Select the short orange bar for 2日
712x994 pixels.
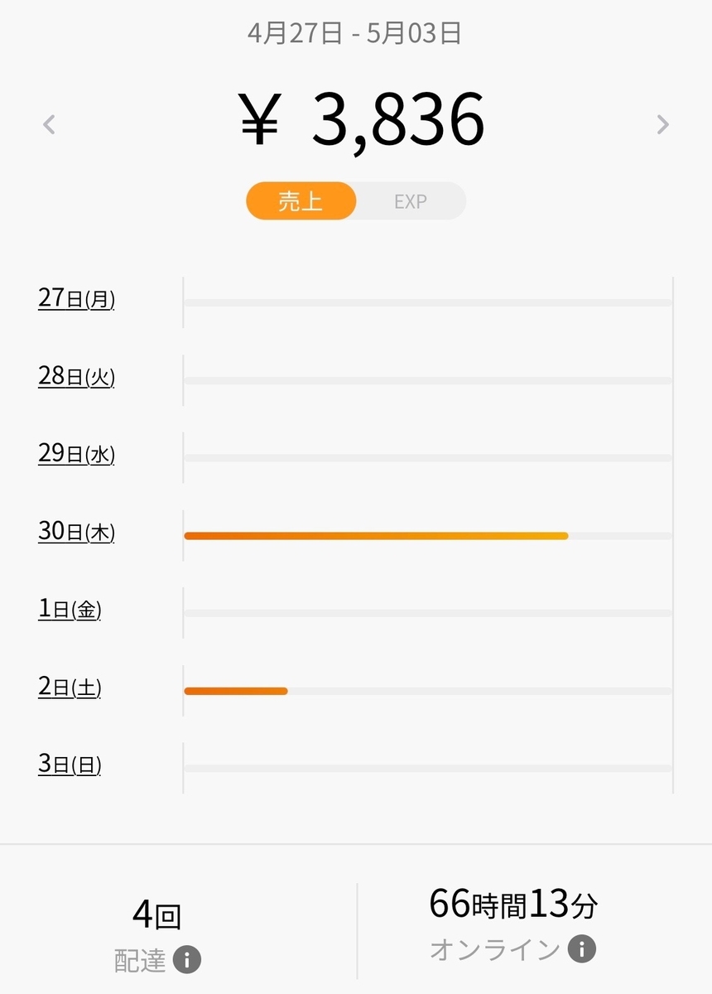tap(236, 691)
